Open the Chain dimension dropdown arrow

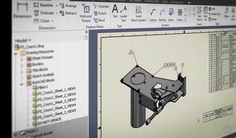52,21
